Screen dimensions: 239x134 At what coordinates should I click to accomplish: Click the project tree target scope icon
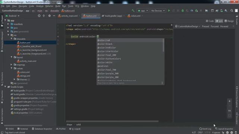pos(39,16)
